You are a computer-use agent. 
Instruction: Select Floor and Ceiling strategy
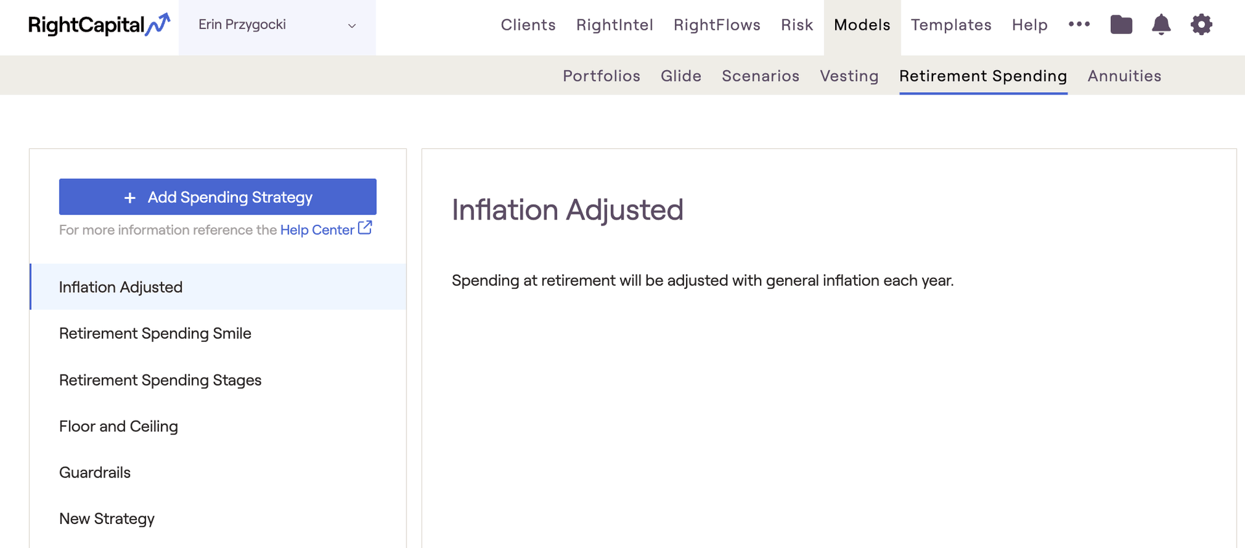[x=119, y=426]
